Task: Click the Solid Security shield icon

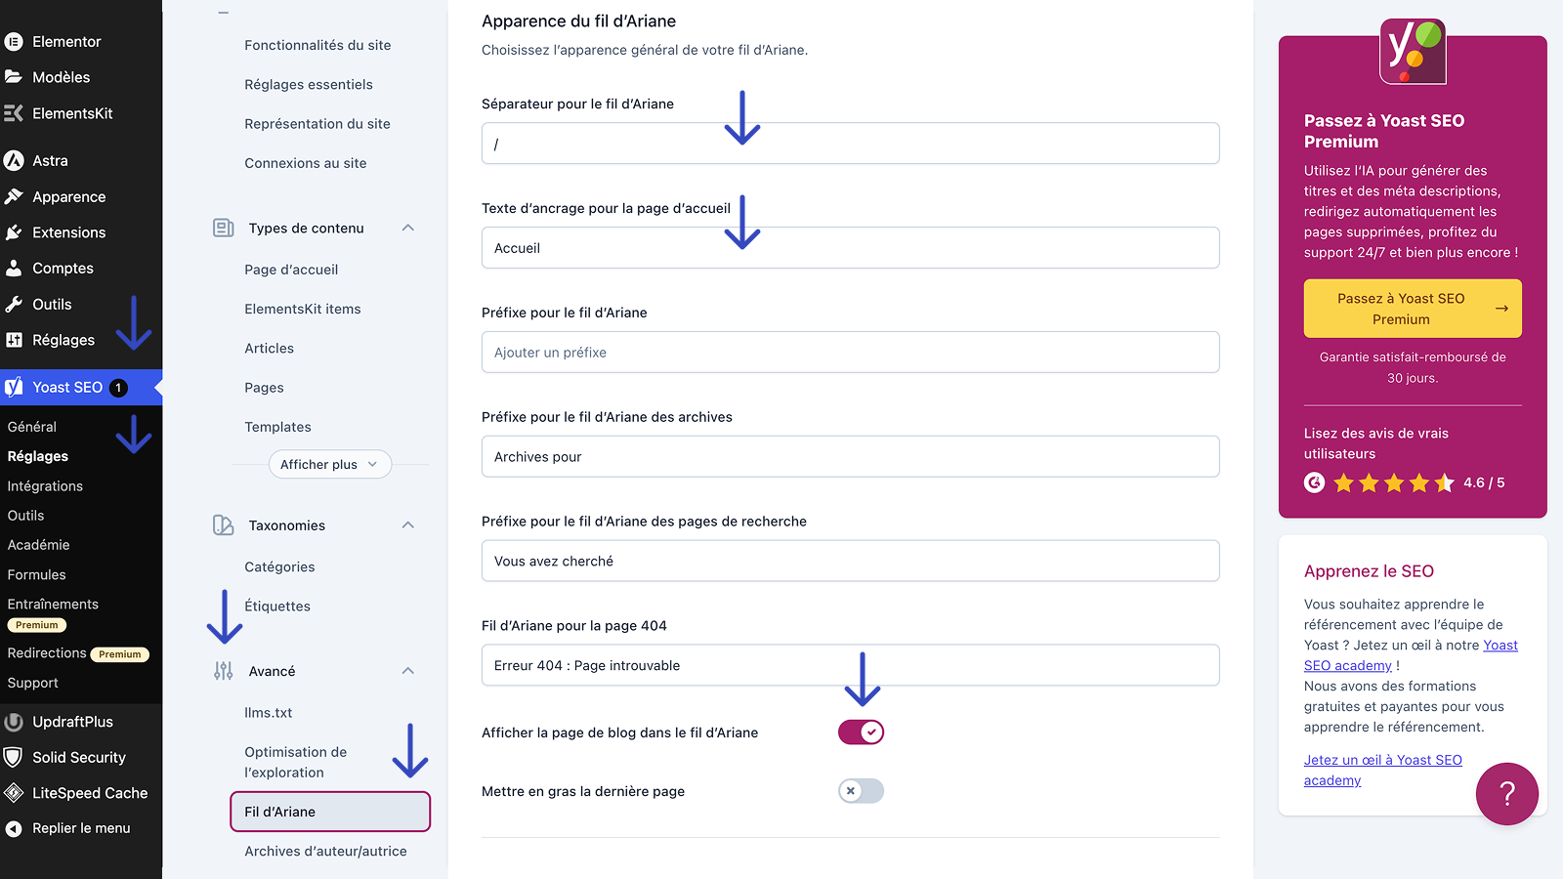Action: pos(14,758)
